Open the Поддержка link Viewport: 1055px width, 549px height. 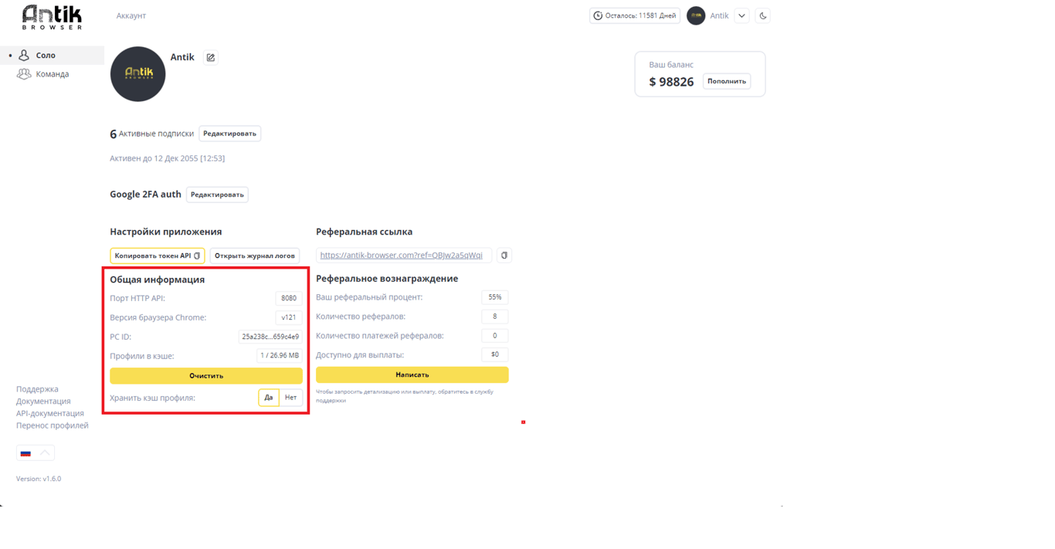[x=37, y=389]
